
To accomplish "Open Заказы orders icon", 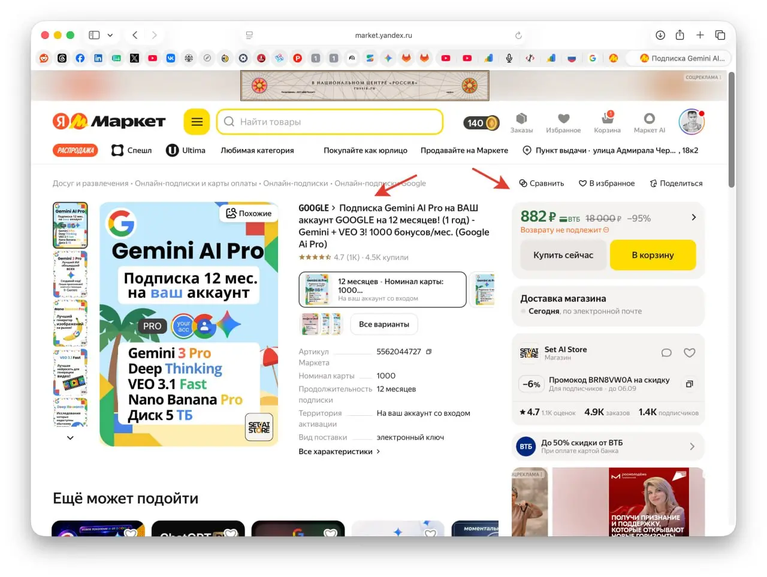I will 521,123.
